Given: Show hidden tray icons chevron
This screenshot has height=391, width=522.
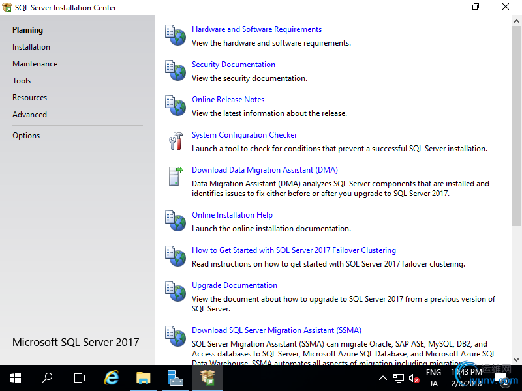Looking at the screenshot, I should (x=383, y=378).
